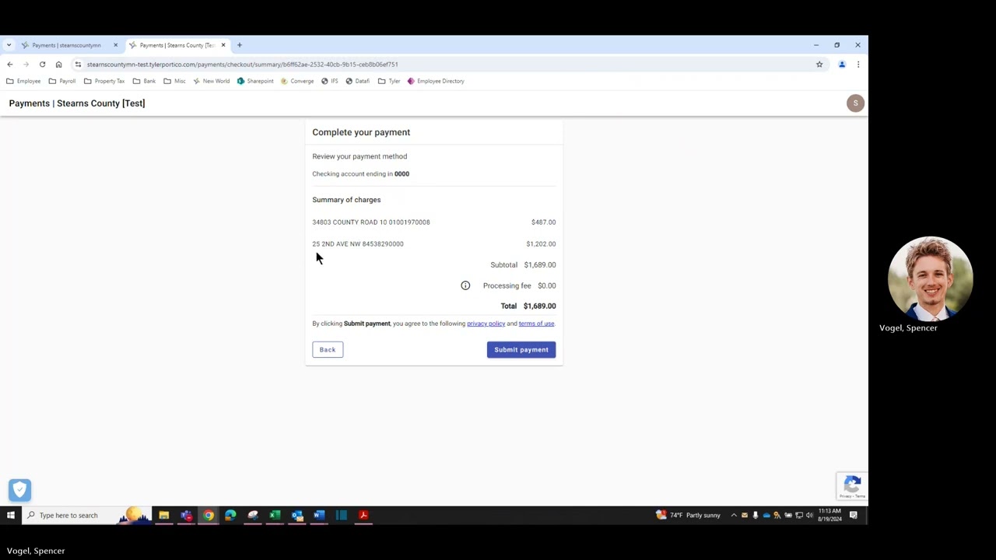
Task: Open the Windows Start menu
Action: (11, 515)
